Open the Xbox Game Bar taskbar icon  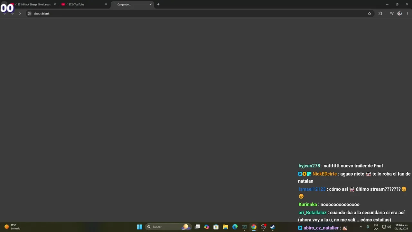(244, 227)
